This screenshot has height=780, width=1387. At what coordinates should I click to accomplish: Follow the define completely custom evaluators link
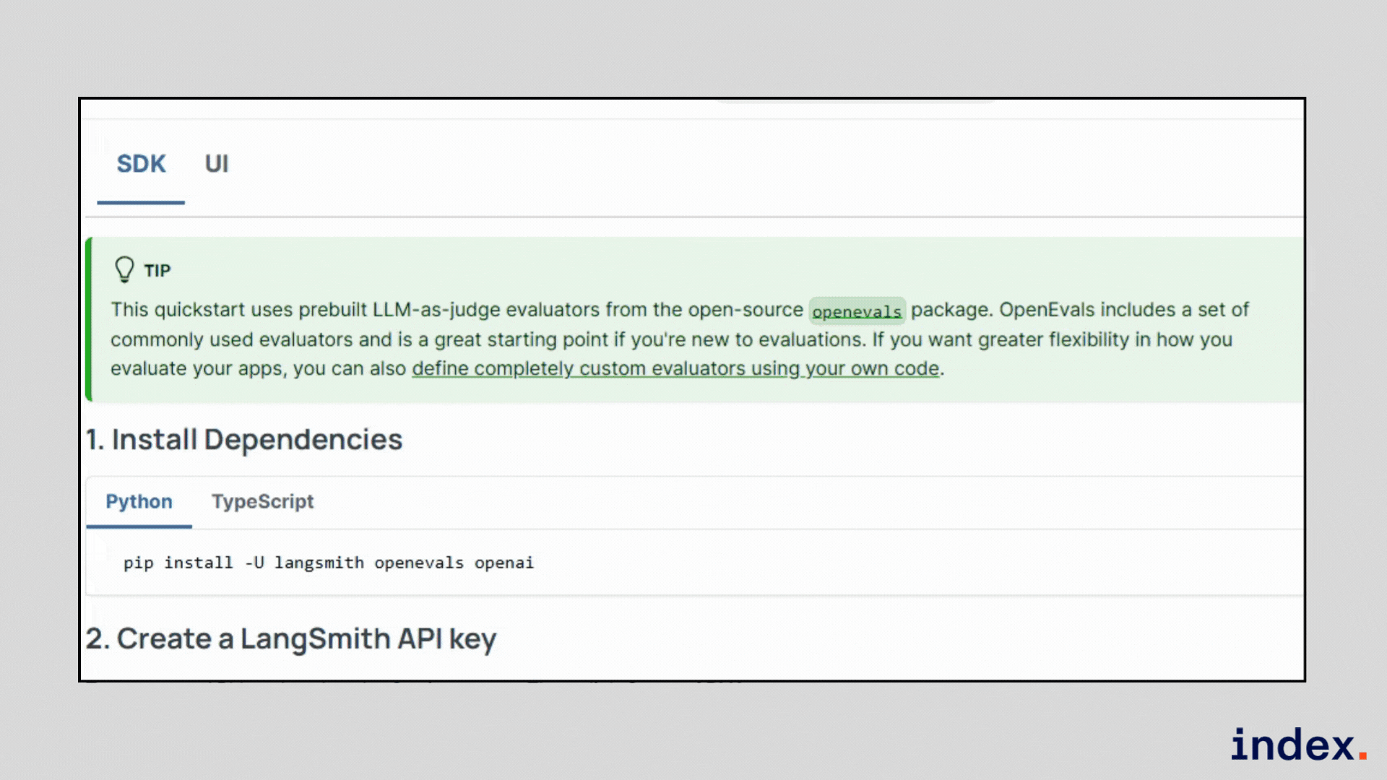click(675, 368)
